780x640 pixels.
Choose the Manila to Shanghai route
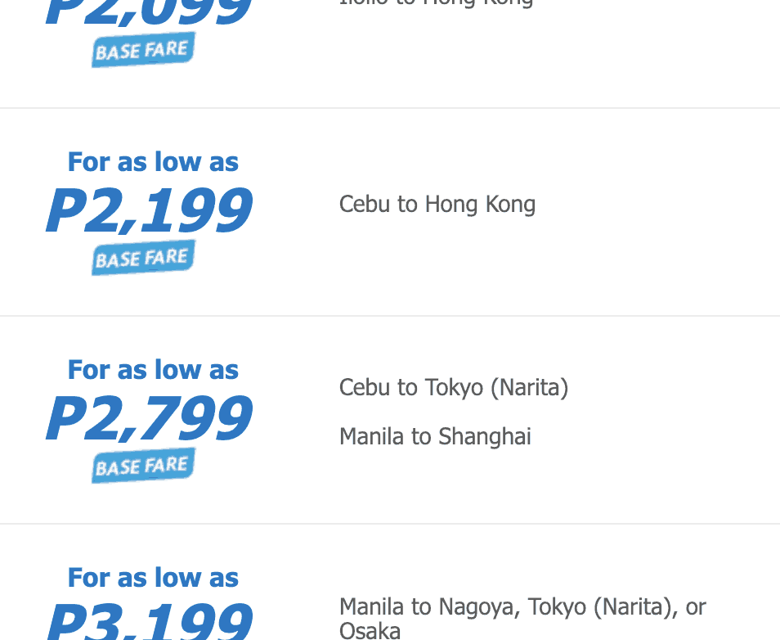tap(435, 436)
